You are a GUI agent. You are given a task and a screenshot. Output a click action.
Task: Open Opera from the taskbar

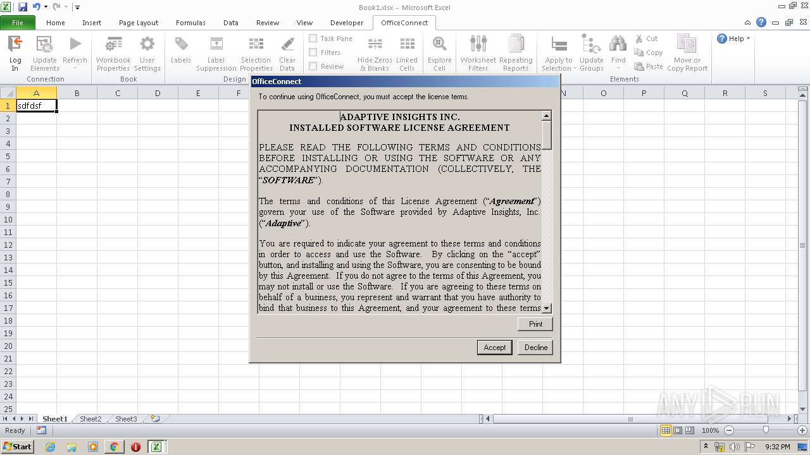(135, 447)
